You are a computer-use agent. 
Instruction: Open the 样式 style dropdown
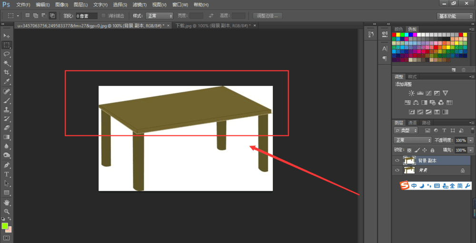[x=159, y=16]
